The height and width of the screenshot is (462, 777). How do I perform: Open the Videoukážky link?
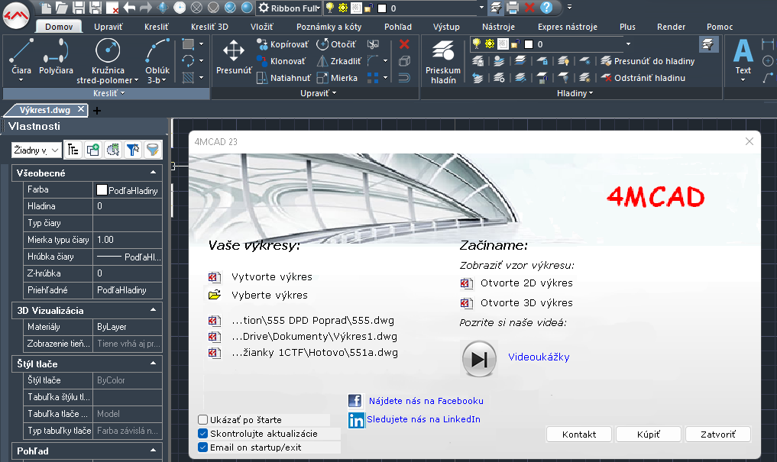click(x=539, y=357)
